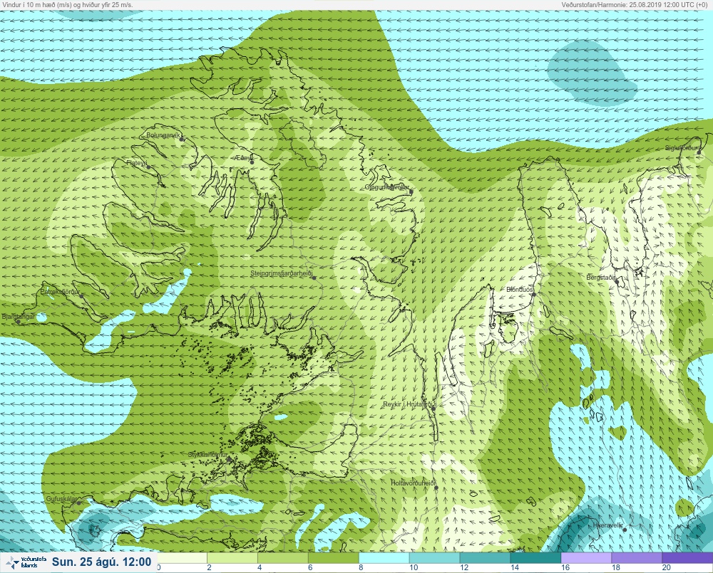Select the 18–20 m/s purple swatch
The height and width of the screenshot is (573, 713).
coord(637,558)
